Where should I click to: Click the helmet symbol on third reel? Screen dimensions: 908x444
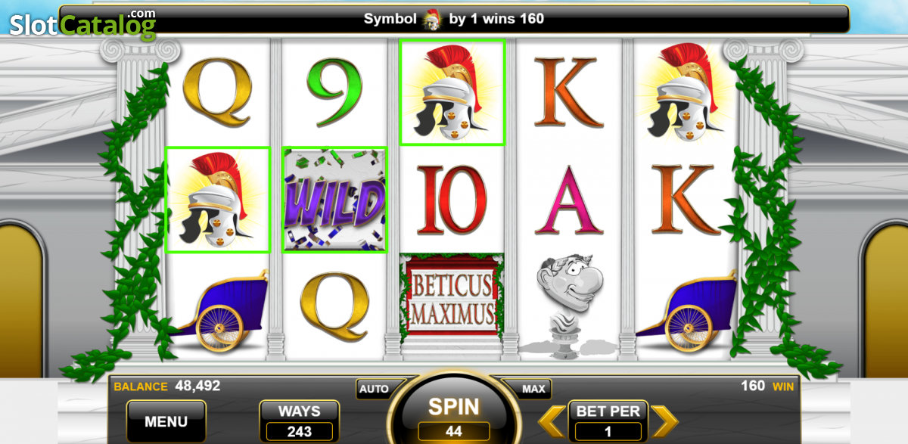click(452, 92)
